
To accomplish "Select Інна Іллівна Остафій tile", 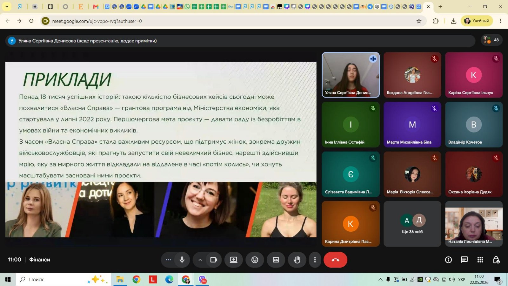I will 351,125.
